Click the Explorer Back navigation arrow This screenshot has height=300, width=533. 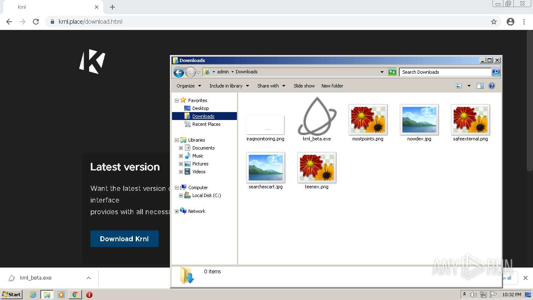[x=179, y=72]
